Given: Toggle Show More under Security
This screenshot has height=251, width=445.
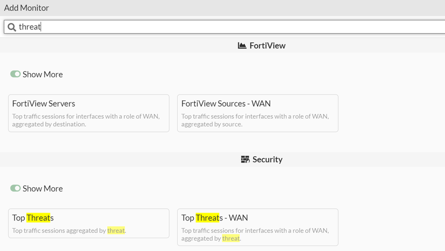Looking at the screenshot, I should (x=16, y=188).
